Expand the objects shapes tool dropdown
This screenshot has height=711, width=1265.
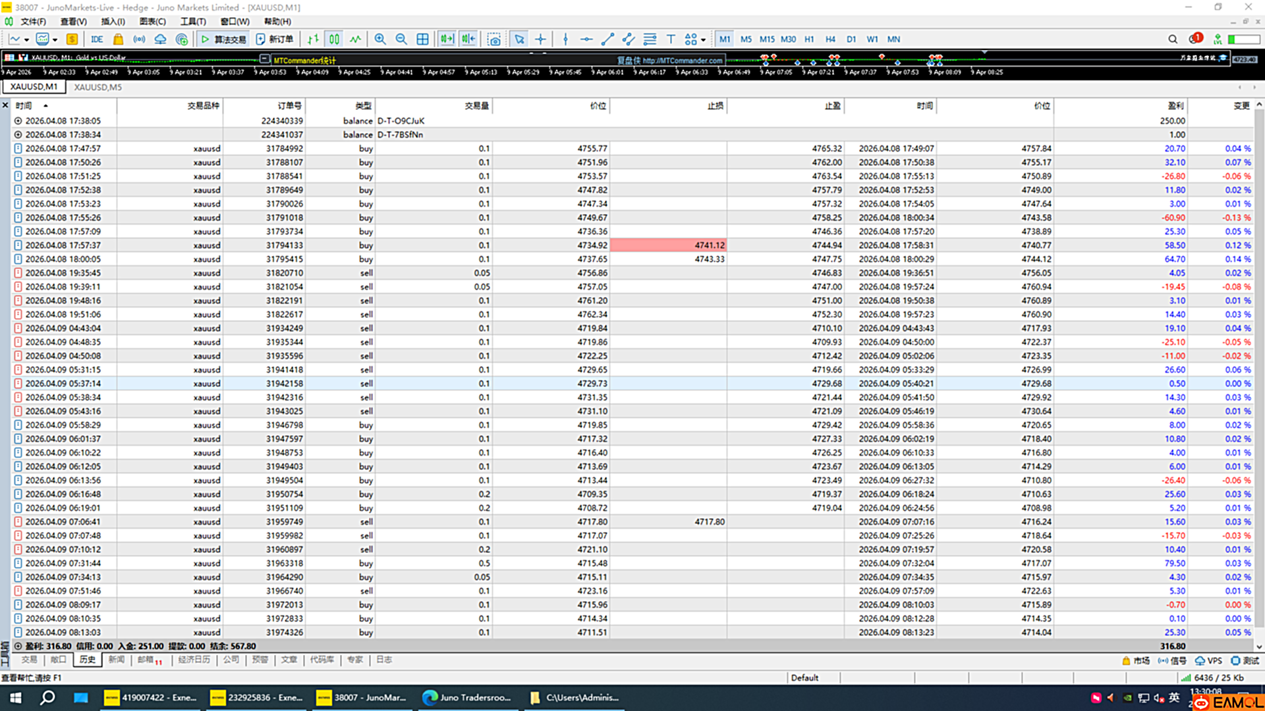pos(704,39)
